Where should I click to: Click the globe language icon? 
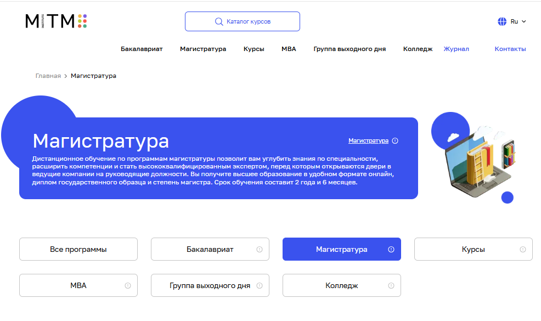click(502, 21)
